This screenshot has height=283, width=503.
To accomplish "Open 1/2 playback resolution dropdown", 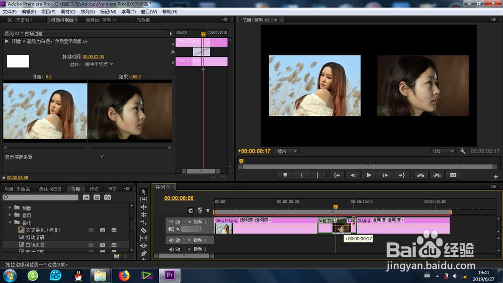I will (x=443, y=151).
